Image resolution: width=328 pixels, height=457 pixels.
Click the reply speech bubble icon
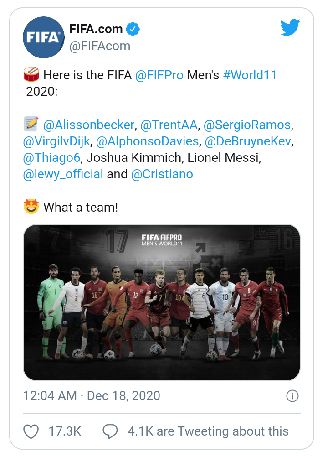[110, 431]
